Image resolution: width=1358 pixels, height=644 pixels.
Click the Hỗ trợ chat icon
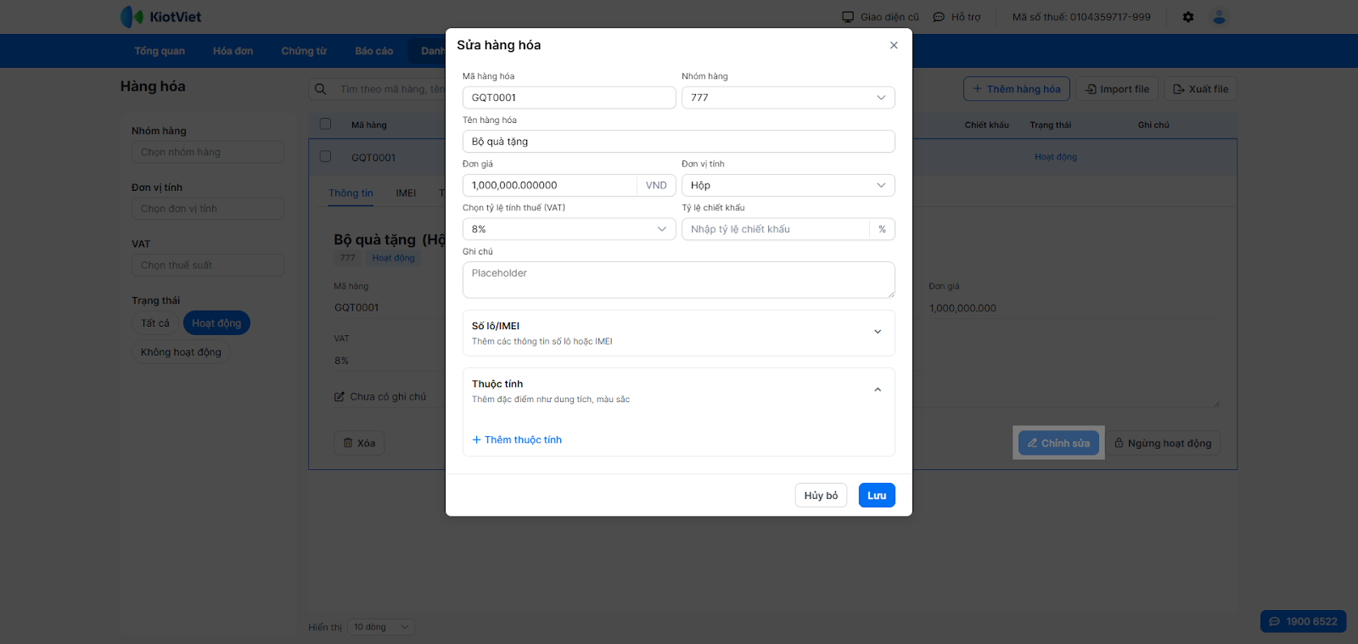pyautogui.click(x=939, y=17)
